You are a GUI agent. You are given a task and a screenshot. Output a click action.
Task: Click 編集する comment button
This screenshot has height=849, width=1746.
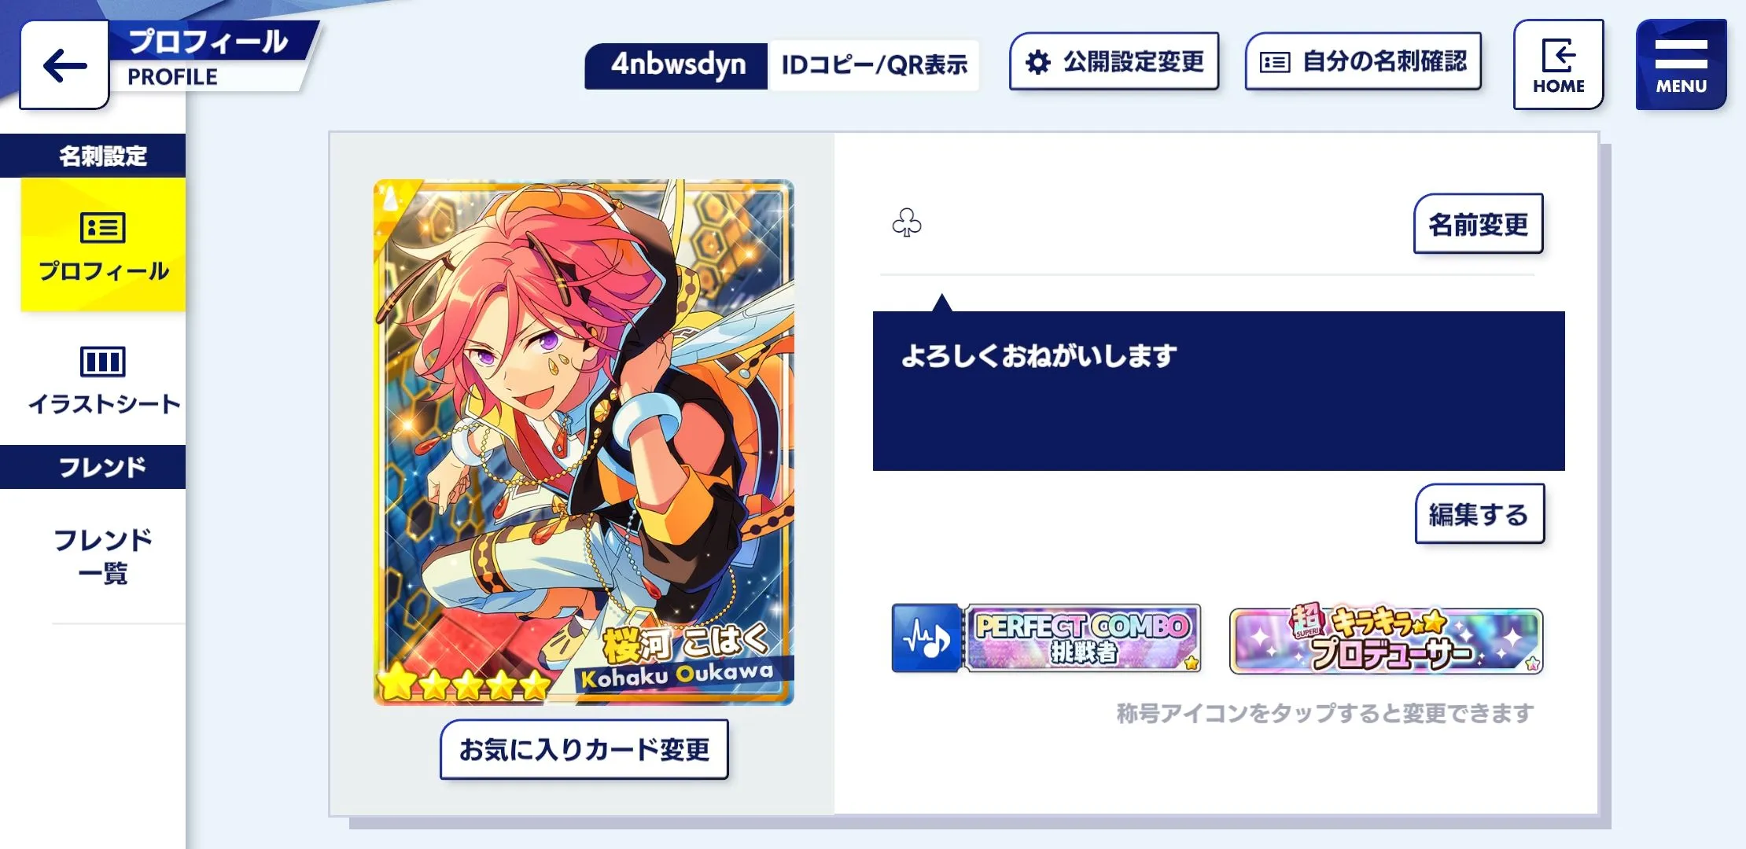click(x=1479, y=514)
